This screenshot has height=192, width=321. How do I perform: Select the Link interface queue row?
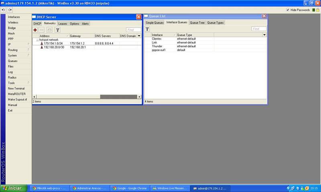[205, 42]
